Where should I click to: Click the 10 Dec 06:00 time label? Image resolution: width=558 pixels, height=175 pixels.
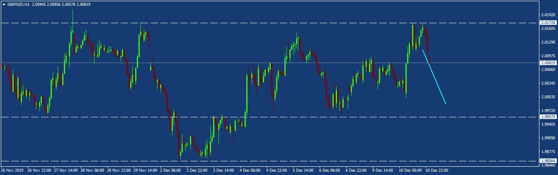(410, 170)
